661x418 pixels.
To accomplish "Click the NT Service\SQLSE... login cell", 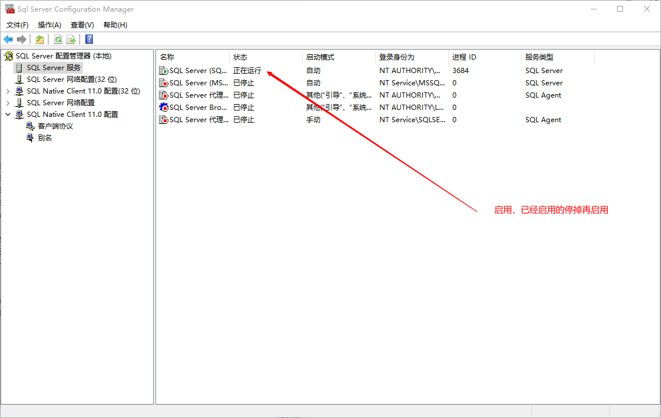I will pyautogui.click(x=412, y=120).
